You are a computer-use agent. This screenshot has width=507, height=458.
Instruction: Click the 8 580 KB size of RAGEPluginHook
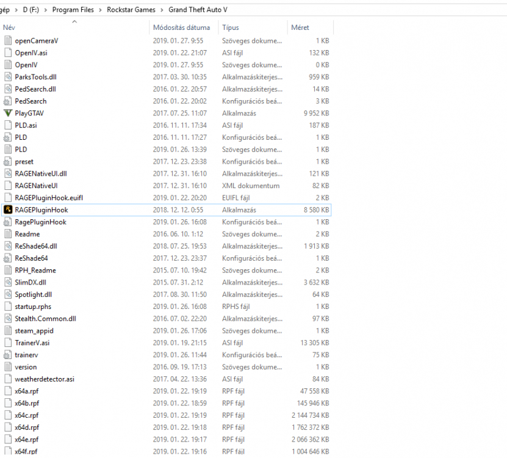coord(316,210)
